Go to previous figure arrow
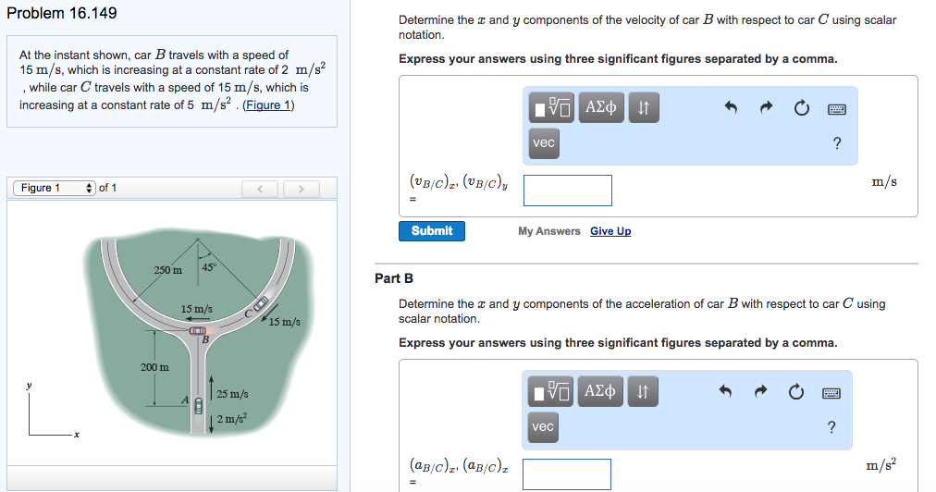936x492 pixels. point(260,189)
